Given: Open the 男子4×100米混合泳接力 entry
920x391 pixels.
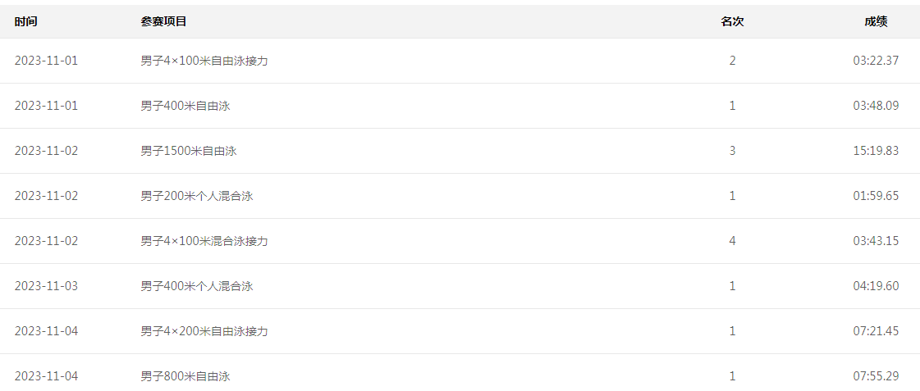Looking at the screenshot, I should [204, 241].
